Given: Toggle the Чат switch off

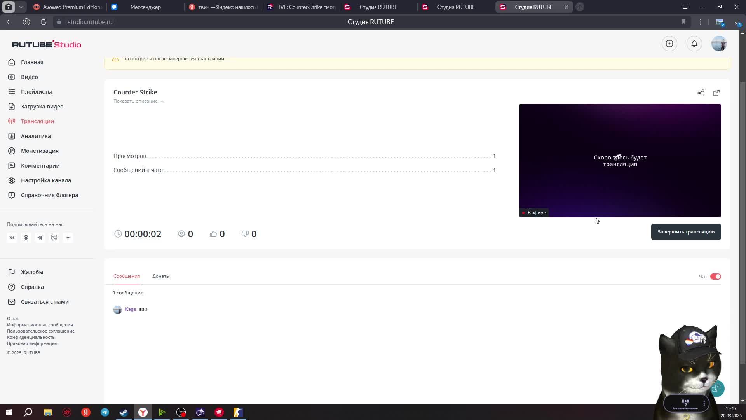Looking at the screenshot, I should (715, 276).
